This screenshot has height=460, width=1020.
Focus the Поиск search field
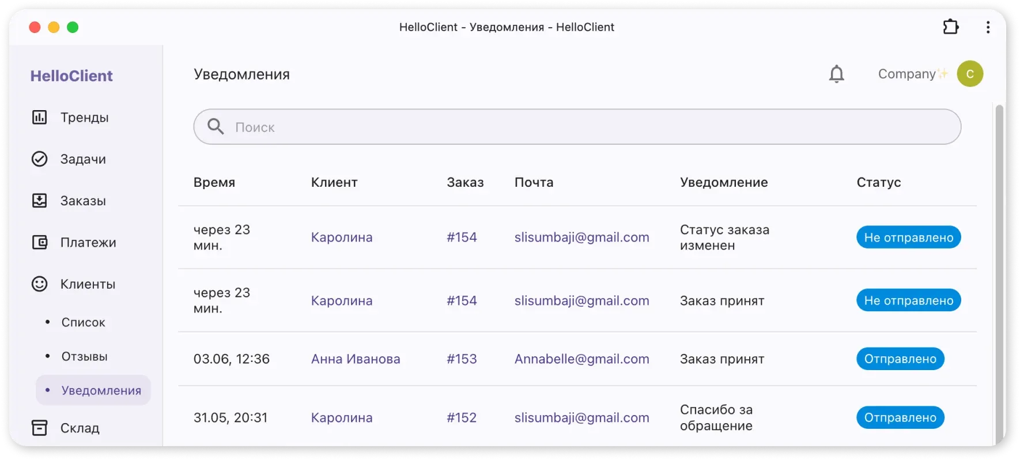(576, 127)
